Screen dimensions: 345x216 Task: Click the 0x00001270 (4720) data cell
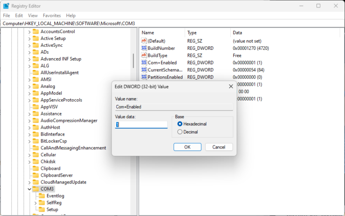click(250, 48)
